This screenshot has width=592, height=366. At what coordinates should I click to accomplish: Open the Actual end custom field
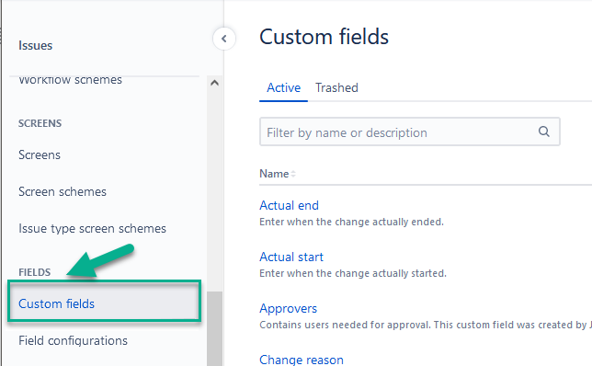(290, 205)
